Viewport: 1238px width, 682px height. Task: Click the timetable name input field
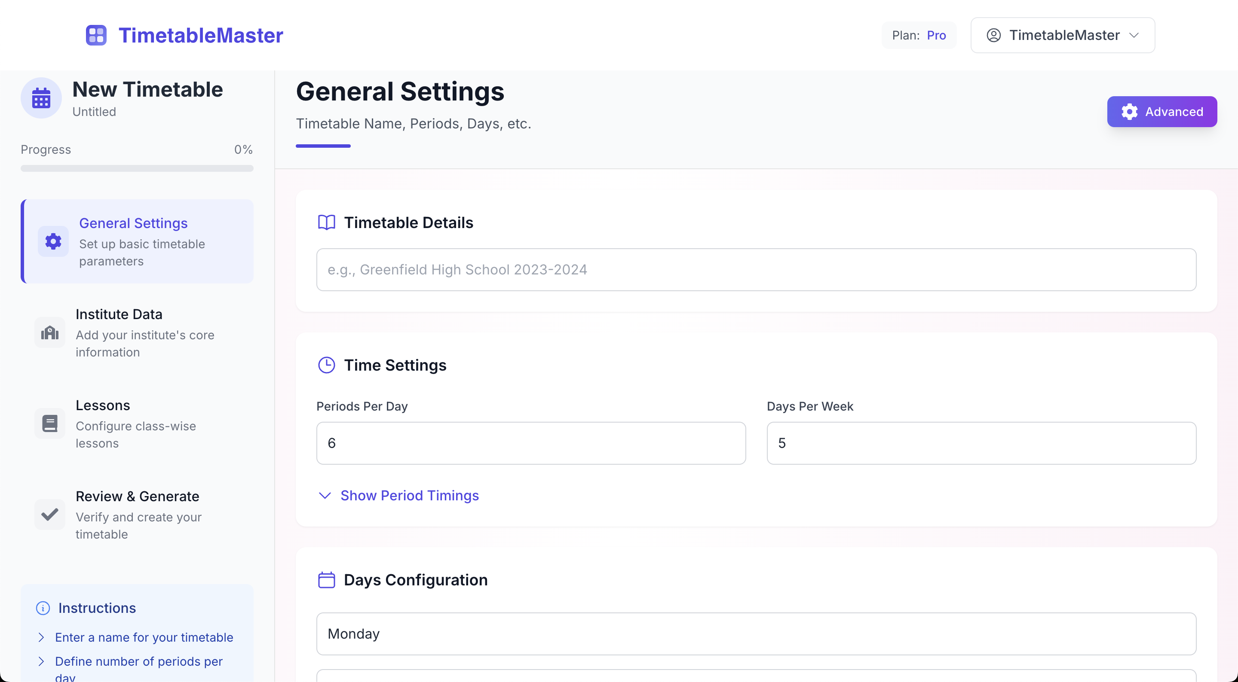click(x=756, y=269)
